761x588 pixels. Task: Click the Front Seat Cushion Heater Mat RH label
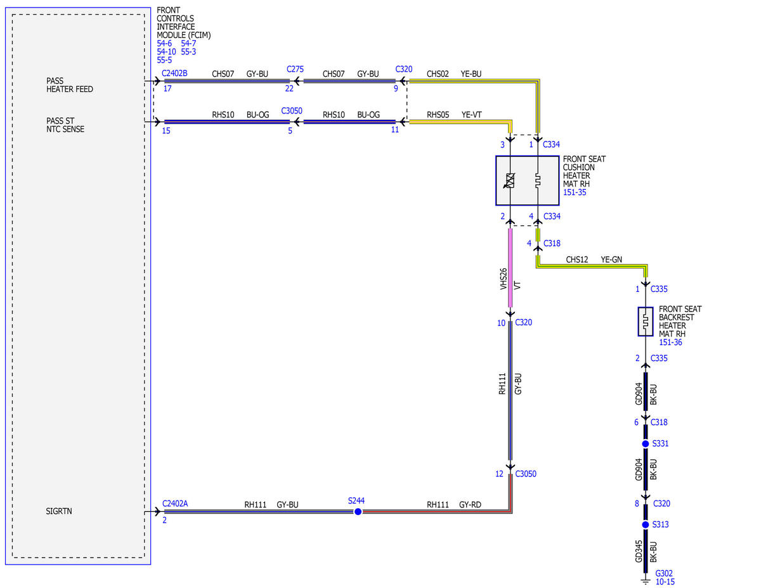tap(584, 171)
